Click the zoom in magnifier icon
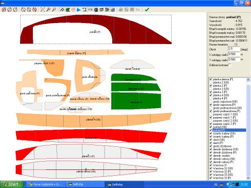Viewport: 251px width, 188px height. [48, 10]
